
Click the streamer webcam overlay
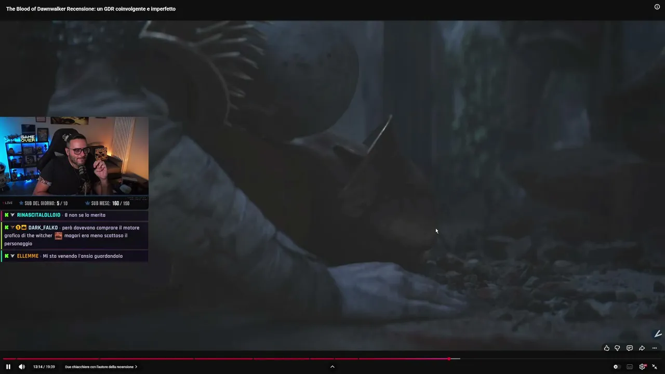(74, 156)
